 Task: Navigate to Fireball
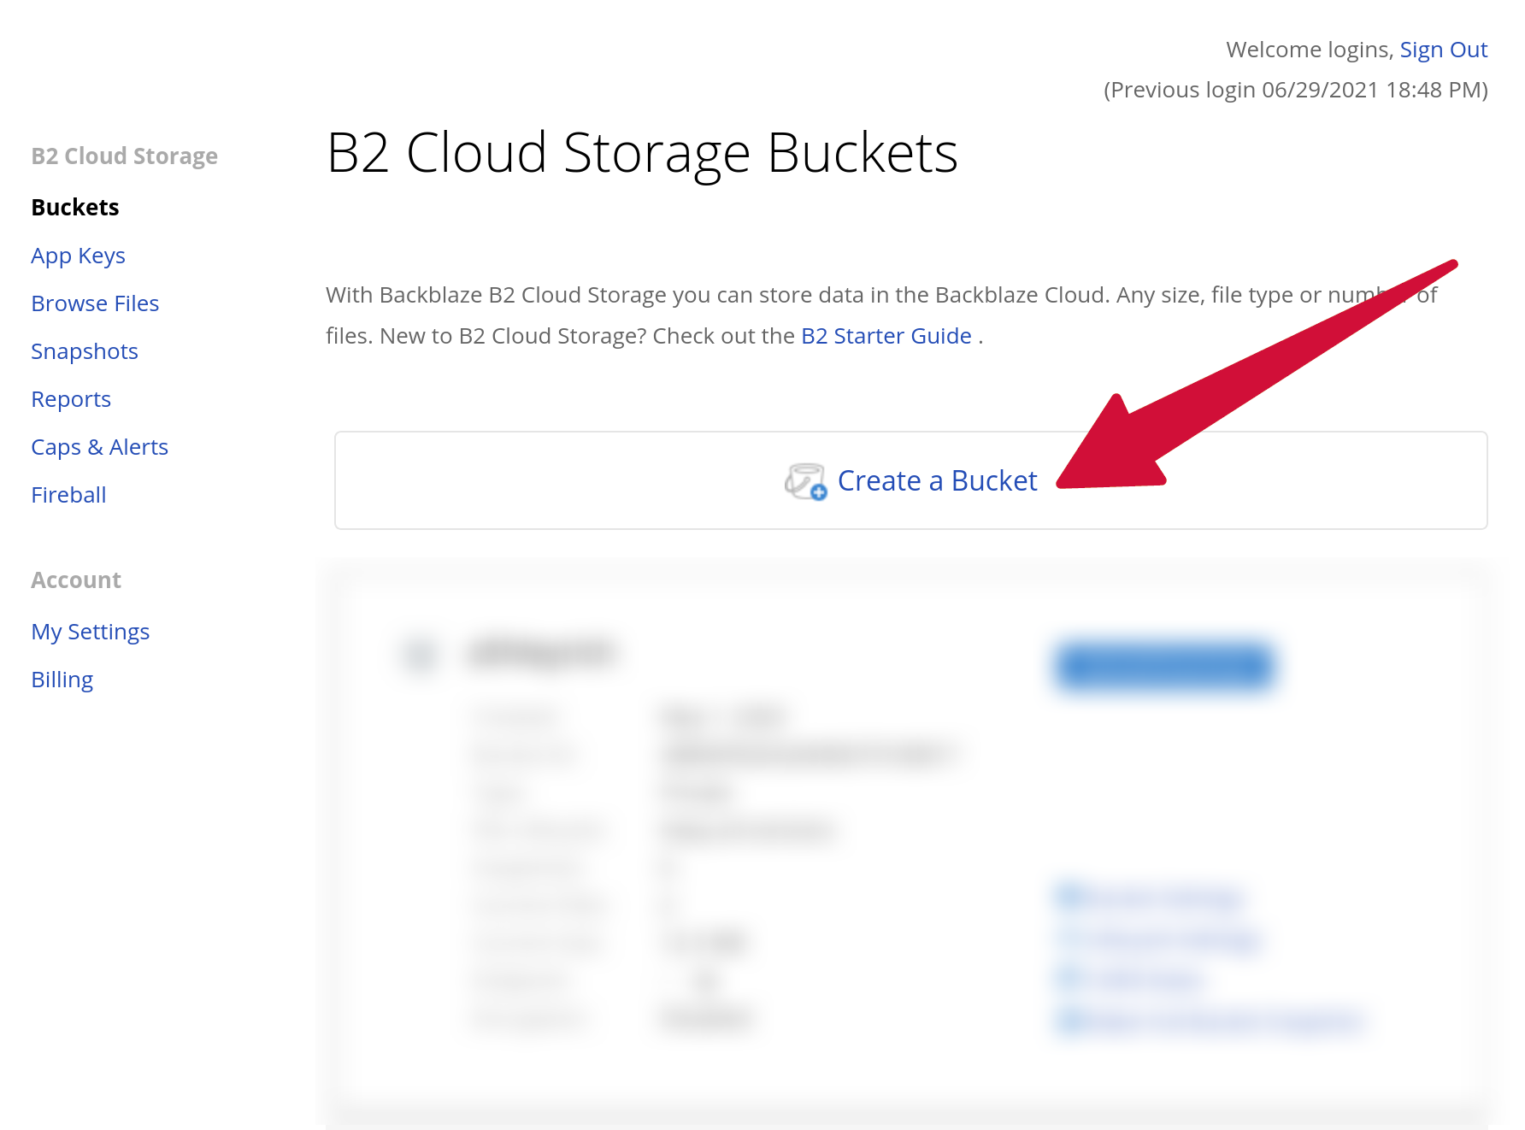(68, 494)
